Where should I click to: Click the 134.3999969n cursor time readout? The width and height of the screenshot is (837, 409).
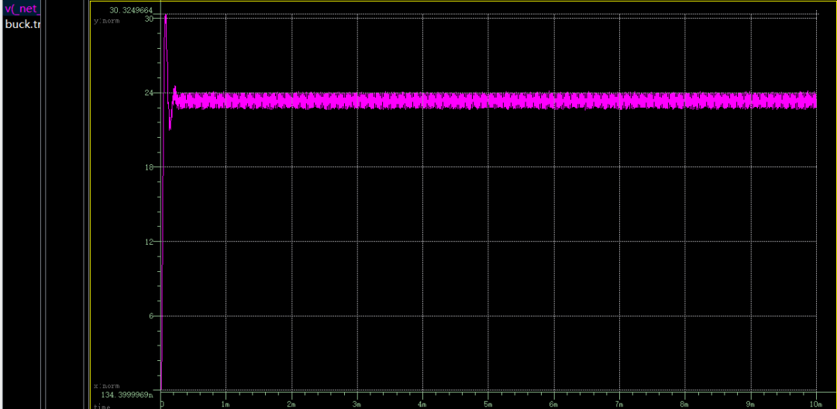pos(126,395)
